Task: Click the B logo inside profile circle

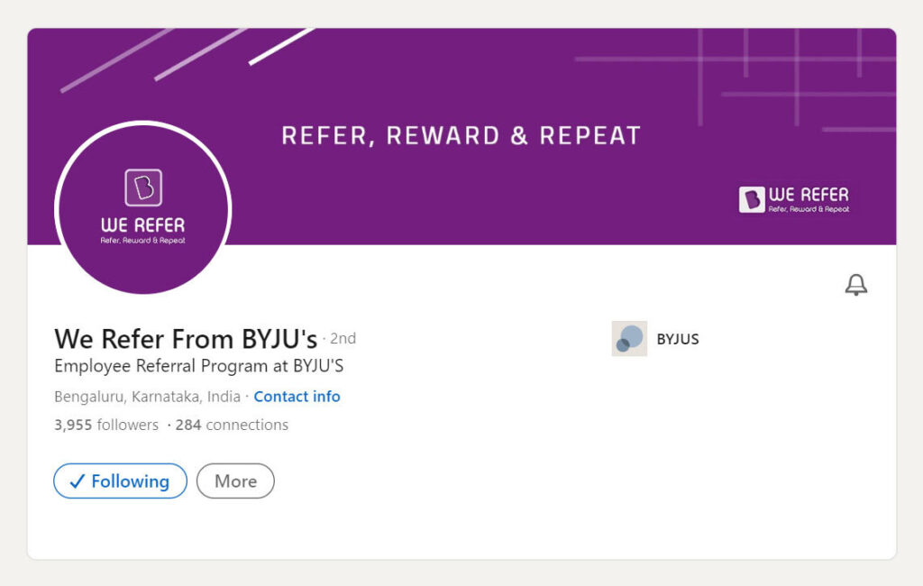Action: [x=143, y=188]
